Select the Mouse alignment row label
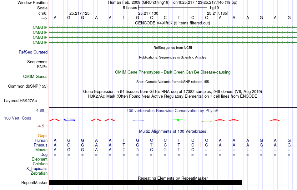297x190 pixels. pyautogui.click(x=41, y=150)
